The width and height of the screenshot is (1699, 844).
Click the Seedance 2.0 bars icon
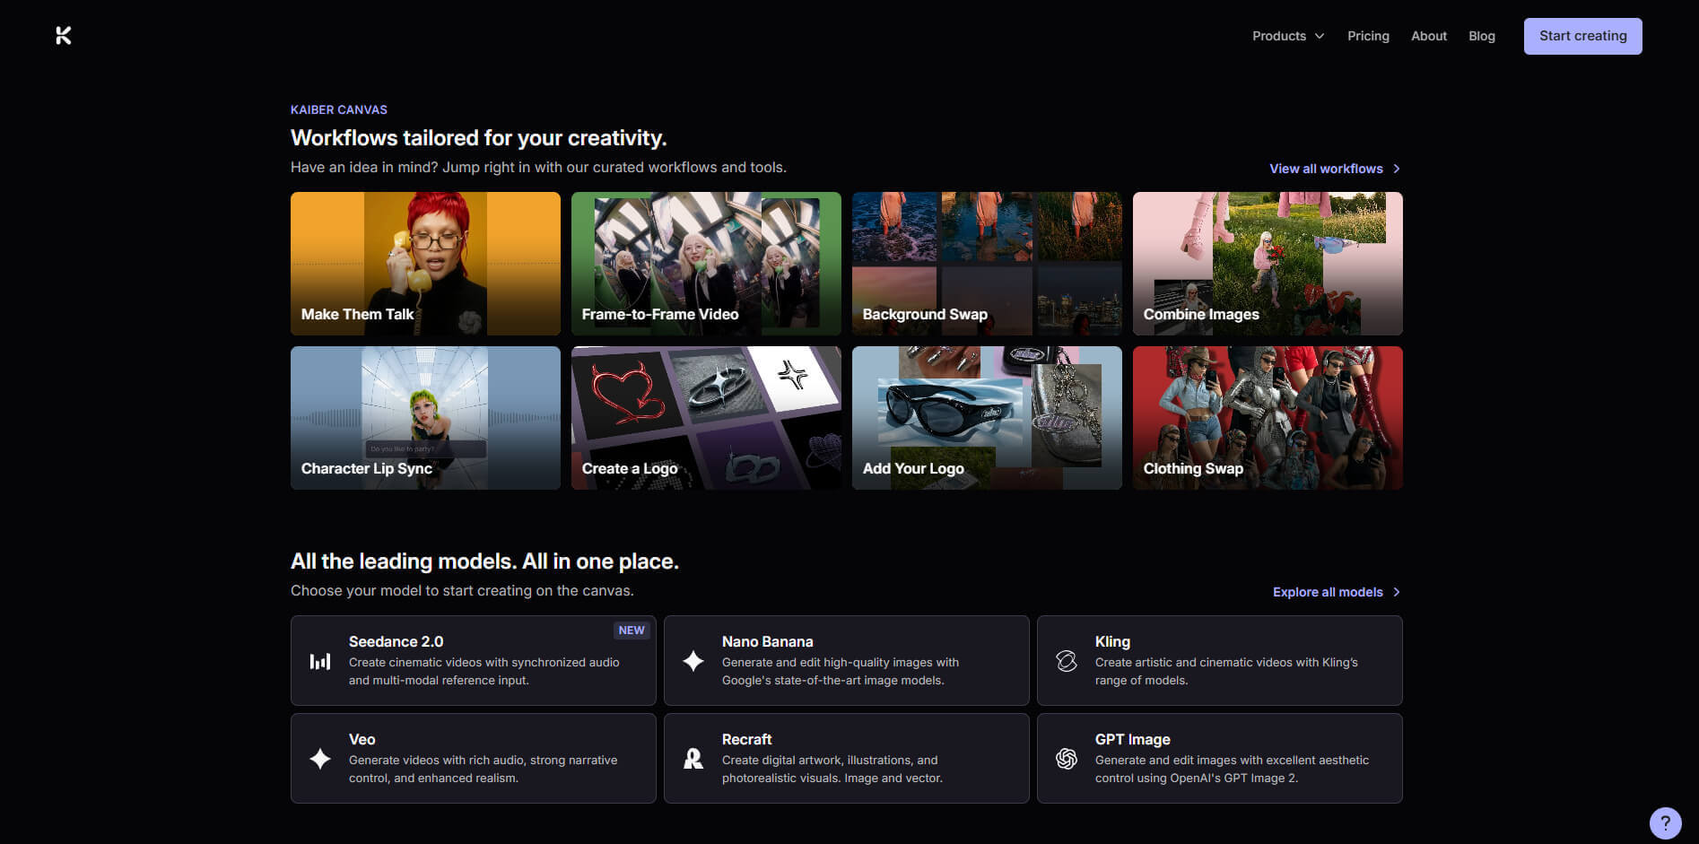point(320,661)
